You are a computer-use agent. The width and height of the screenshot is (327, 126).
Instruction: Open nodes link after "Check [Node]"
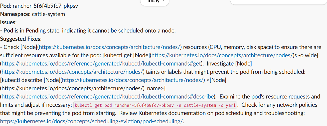(x=109, y=47)
